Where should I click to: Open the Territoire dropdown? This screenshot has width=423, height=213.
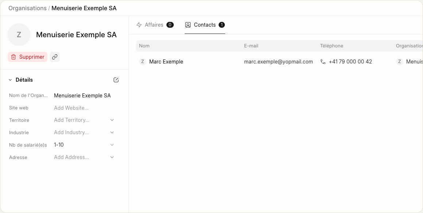coord(84,120)
